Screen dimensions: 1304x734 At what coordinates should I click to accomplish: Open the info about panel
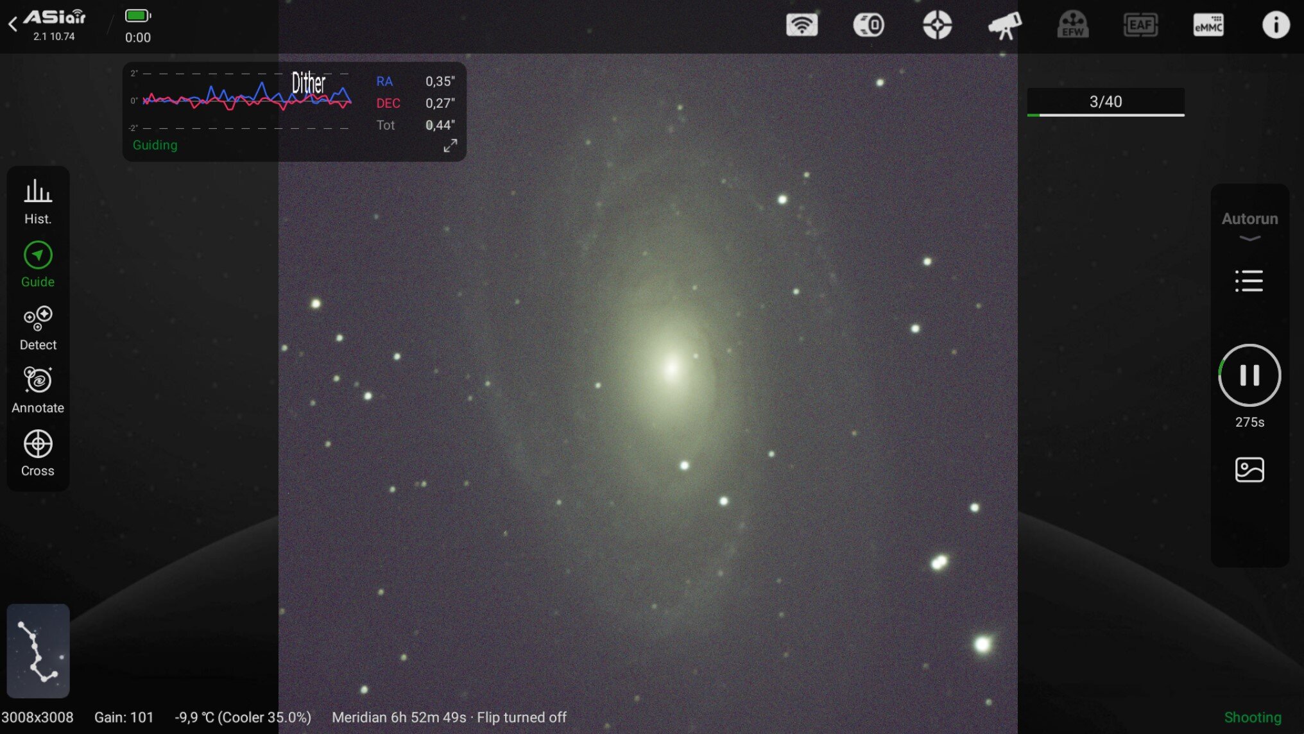[1275, 25]
